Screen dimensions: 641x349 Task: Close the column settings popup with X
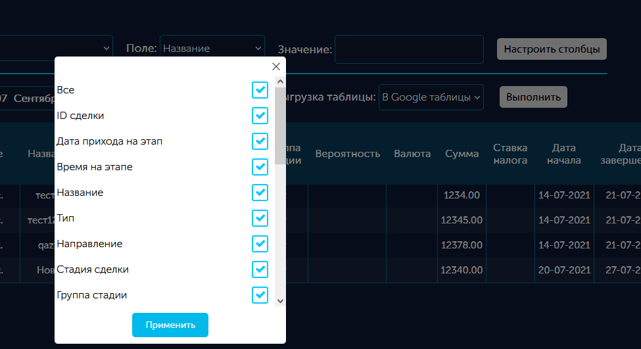276,66
